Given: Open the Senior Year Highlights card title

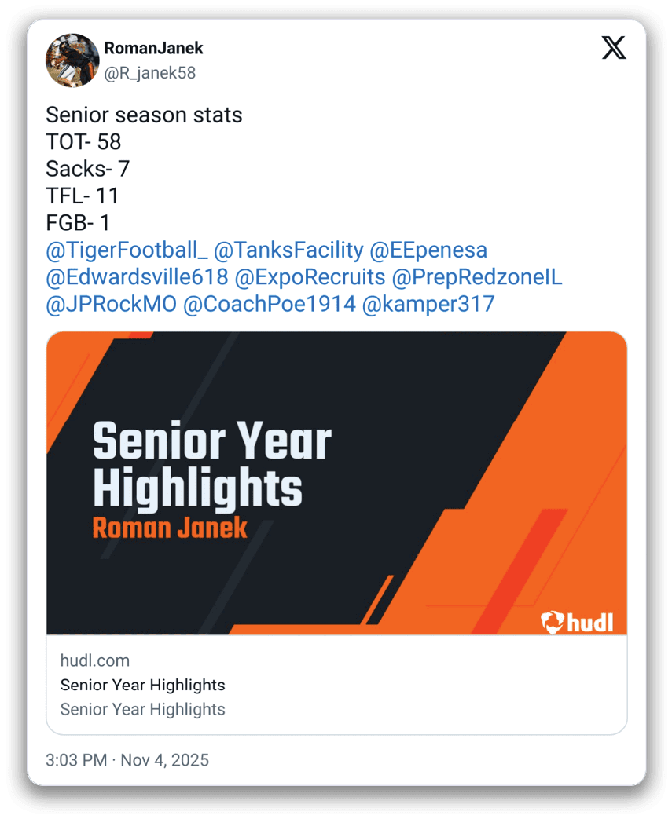Looking at the screenshot, I should (x=142, y=685).
